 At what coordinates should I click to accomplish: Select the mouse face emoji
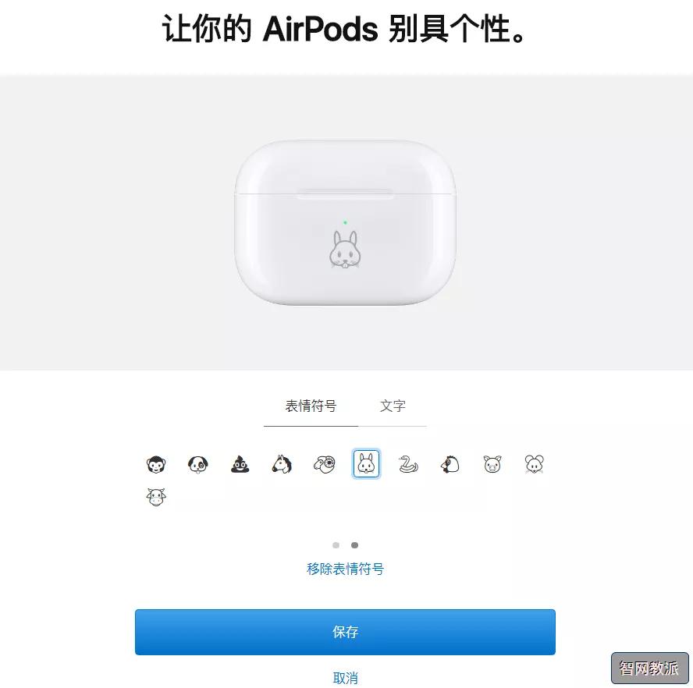(535, 464)
